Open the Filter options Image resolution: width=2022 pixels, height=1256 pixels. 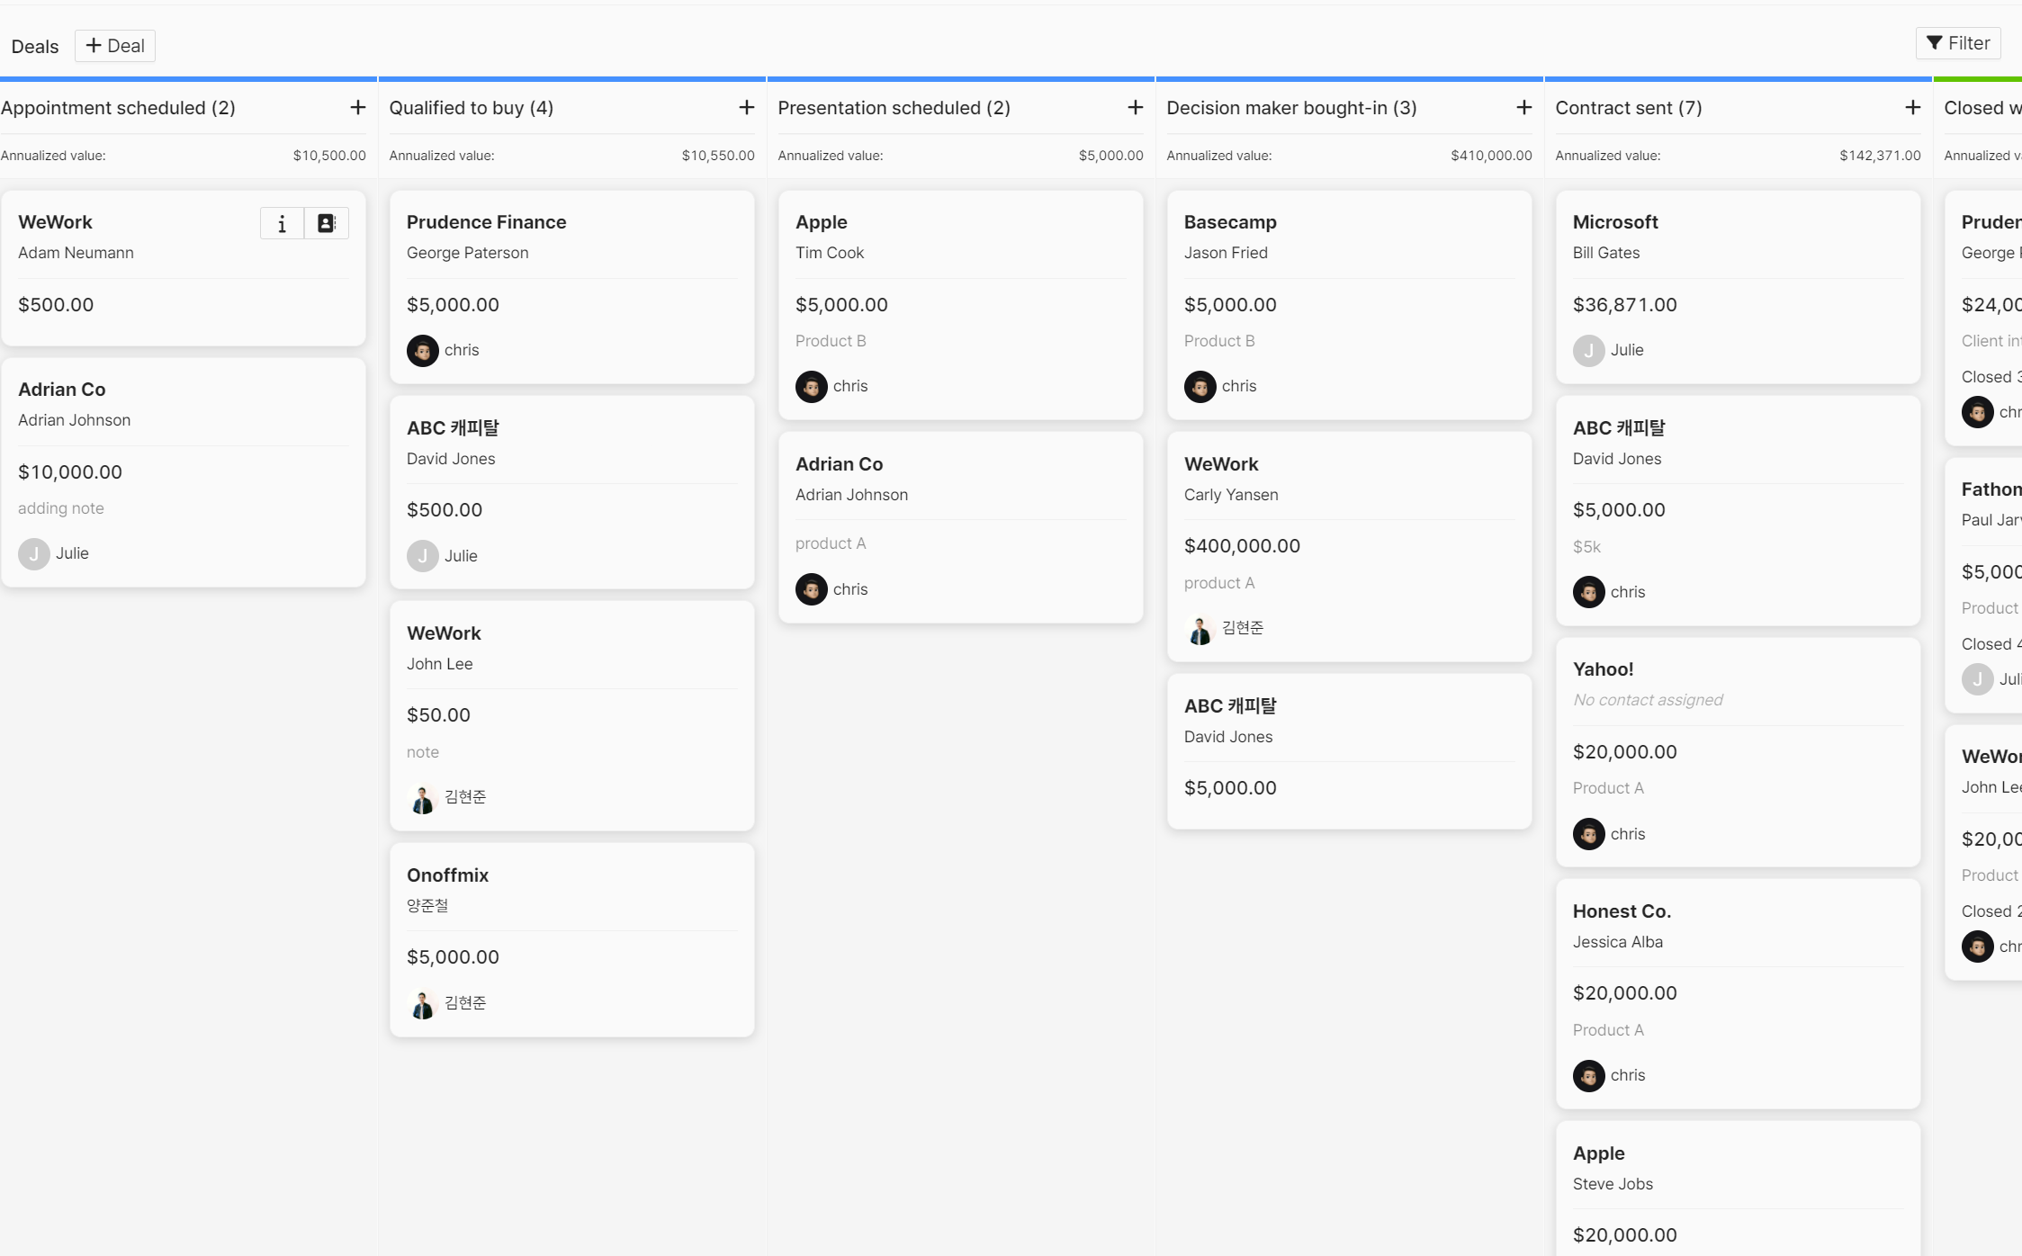[x=1958, y=43]
